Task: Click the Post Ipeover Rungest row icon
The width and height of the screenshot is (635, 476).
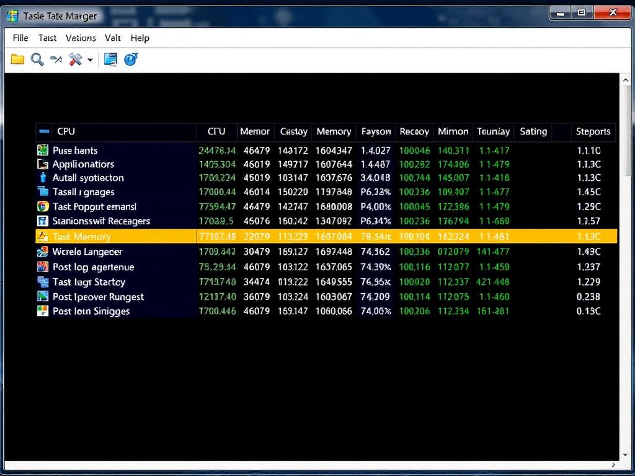Action: pos(43,296)
